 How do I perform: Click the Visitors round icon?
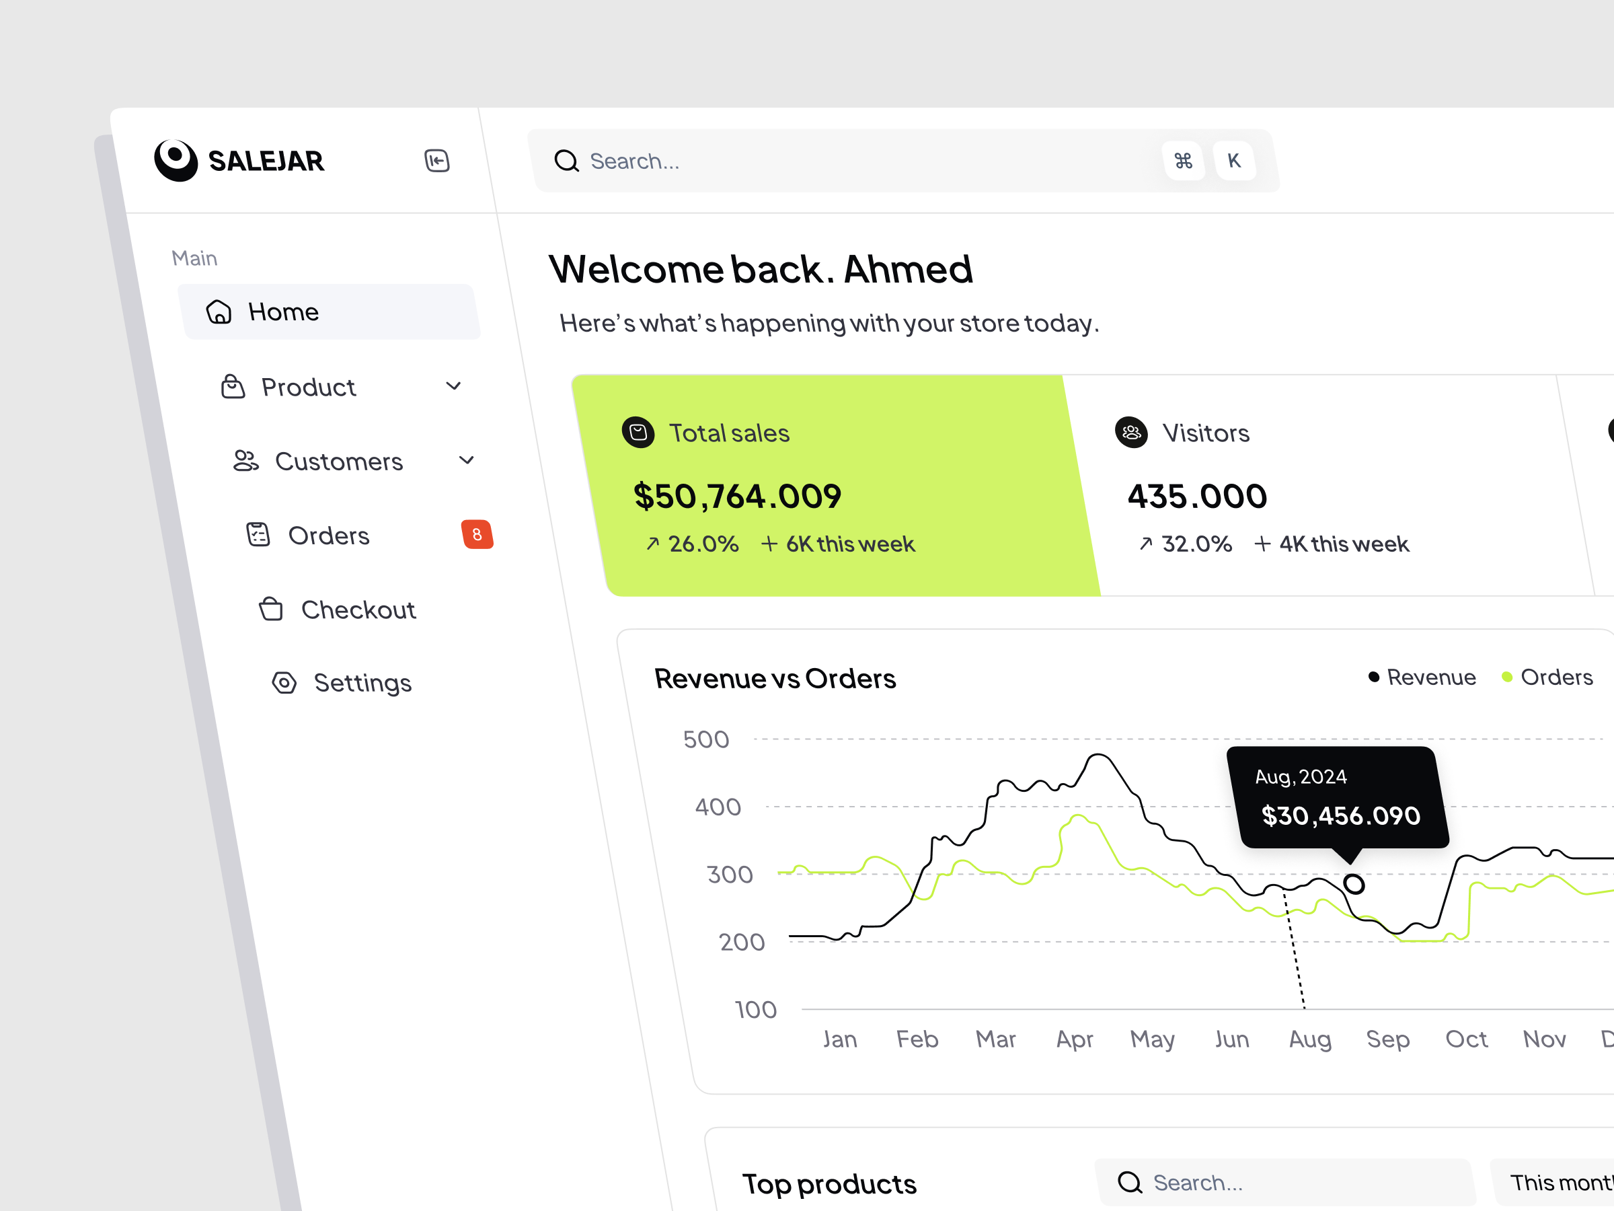[1131, 432]
